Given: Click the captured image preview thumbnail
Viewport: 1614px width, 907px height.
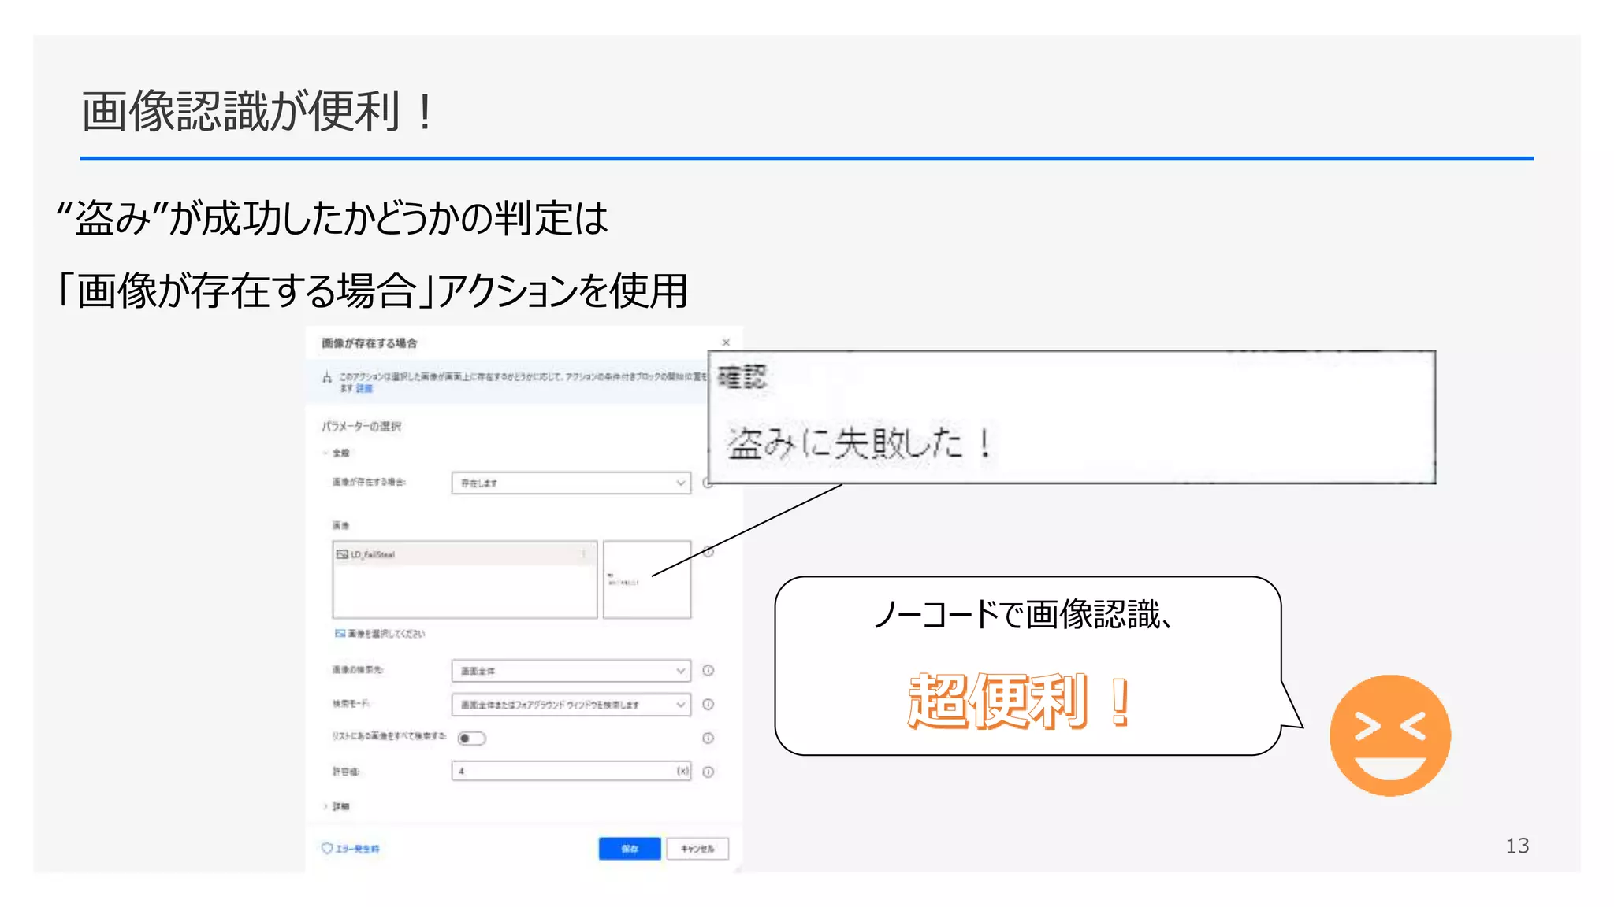Looking at the screenshot, I should [647, 579].
